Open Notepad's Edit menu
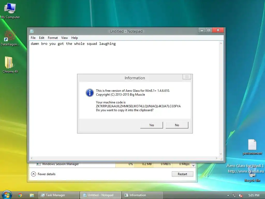265x199 pixels. click(42, 38)
